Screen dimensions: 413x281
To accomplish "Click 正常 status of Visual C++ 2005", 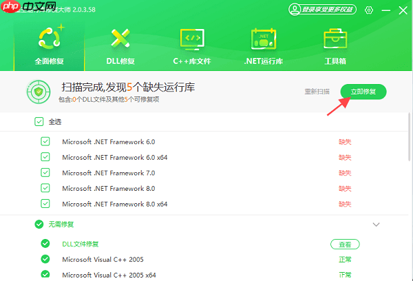I will pyautogui.click(x=345, y=260).
